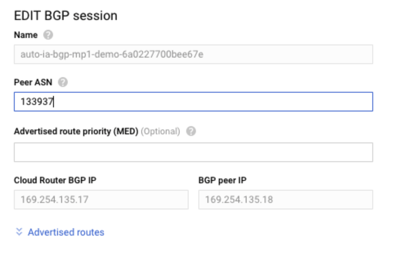
Task: Click the EDIT BGP session heading
Action: [66, 16]
